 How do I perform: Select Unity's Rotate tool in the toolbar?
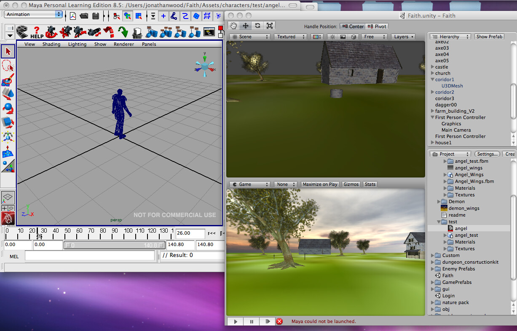[x=257, y=25]
